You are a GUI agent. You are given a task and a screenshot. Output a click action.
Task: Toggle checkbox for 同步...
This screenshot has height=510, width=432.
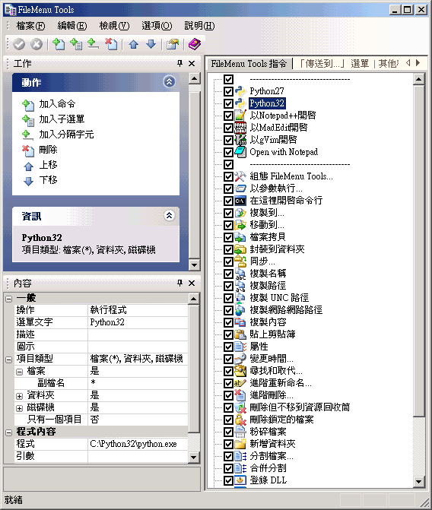coord(228,261)
